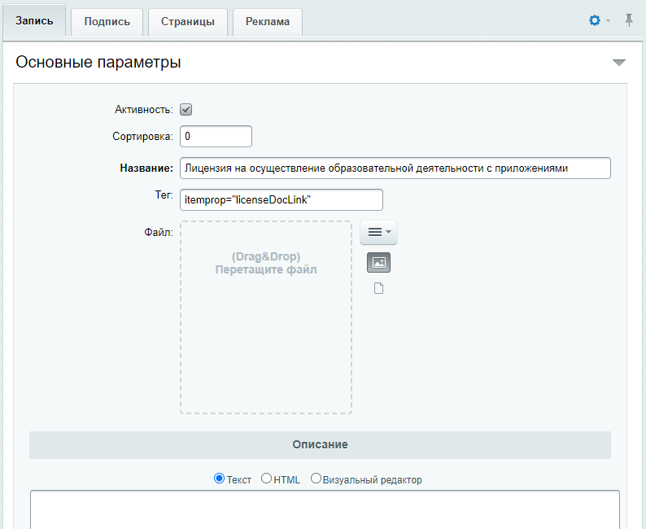Click the pin icon at top right

click(x=629, y=20)
